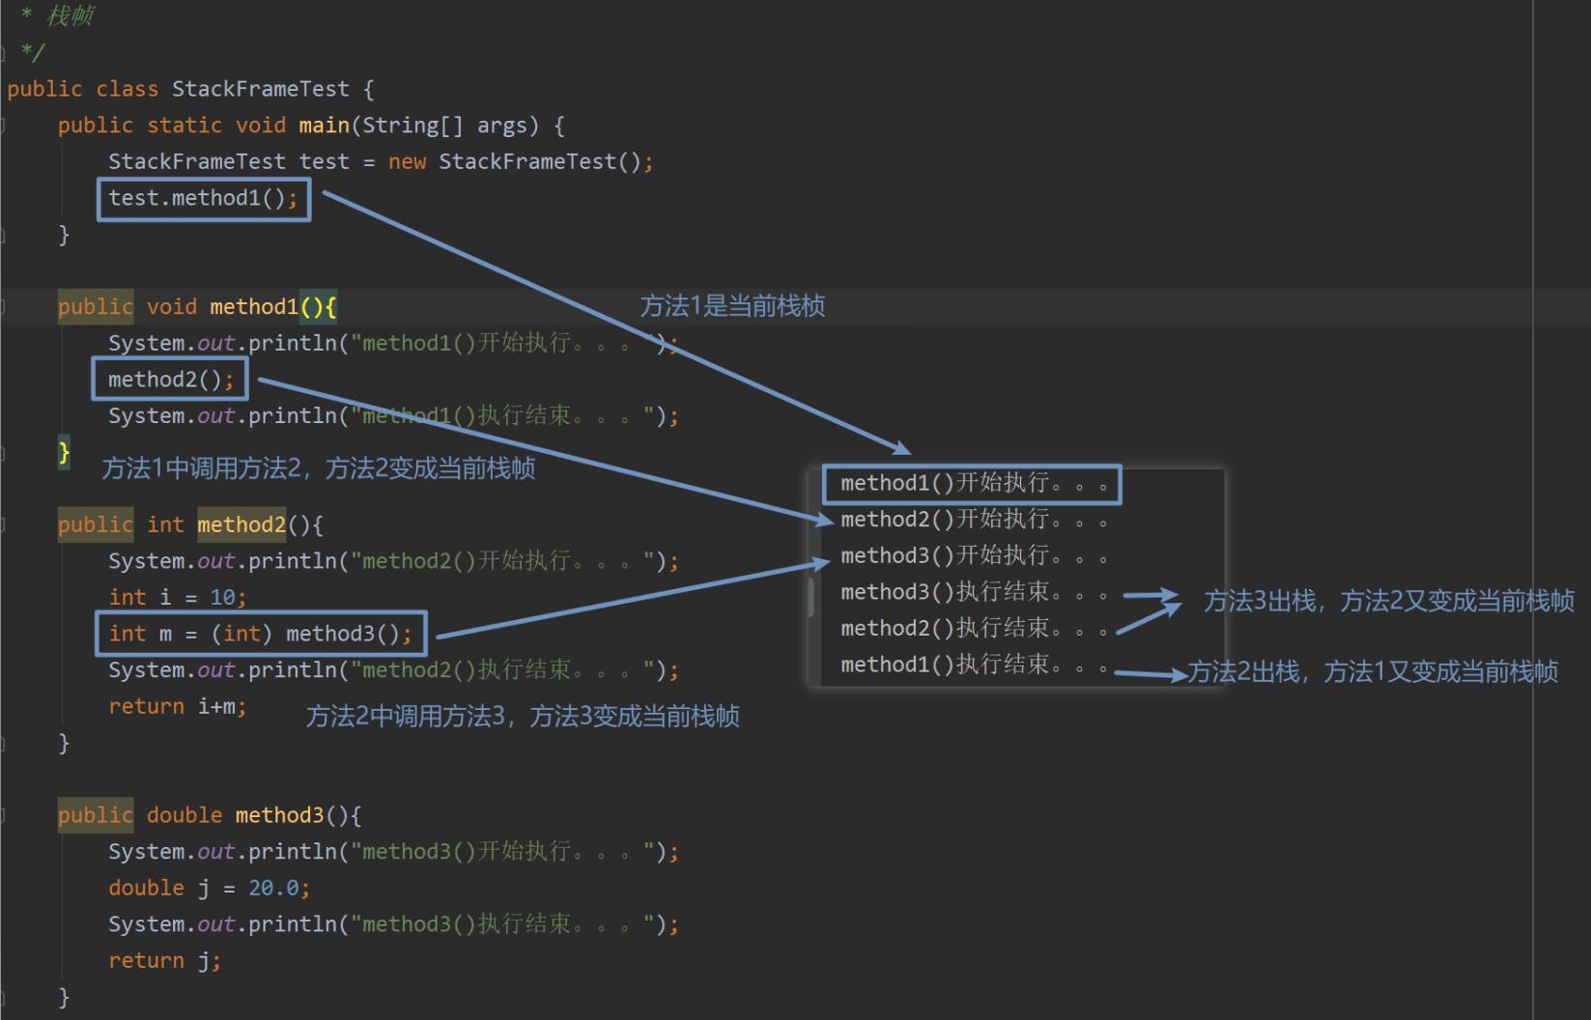Click console output line 'method1()执行结束'

point(974,665)
